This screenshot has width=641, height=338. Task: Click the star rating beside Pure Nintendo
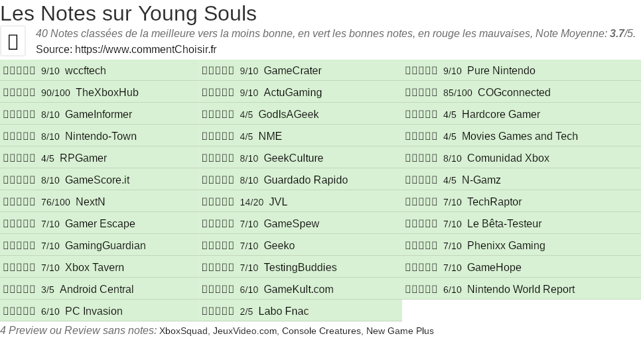point(421,71)
